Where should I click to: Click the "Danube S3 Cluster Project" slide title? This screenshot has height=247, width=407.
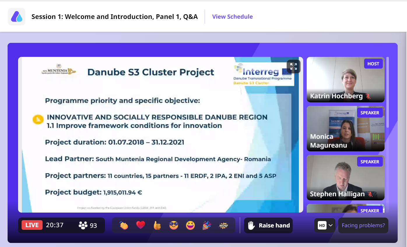[x=151, y=72]
